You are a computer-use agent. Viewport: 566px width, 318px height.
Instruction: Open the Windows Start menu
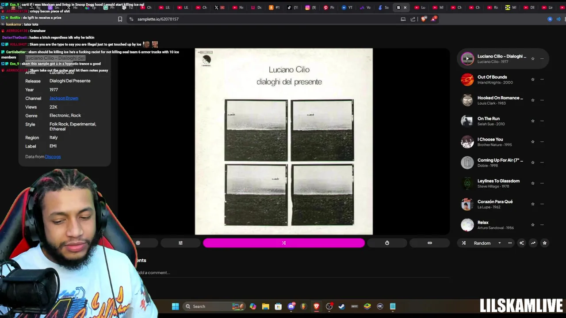pos(176,307)
